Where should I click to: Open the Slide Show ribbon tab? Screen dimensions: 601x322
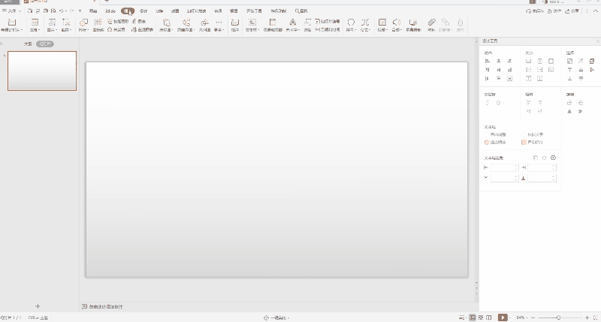196,11
